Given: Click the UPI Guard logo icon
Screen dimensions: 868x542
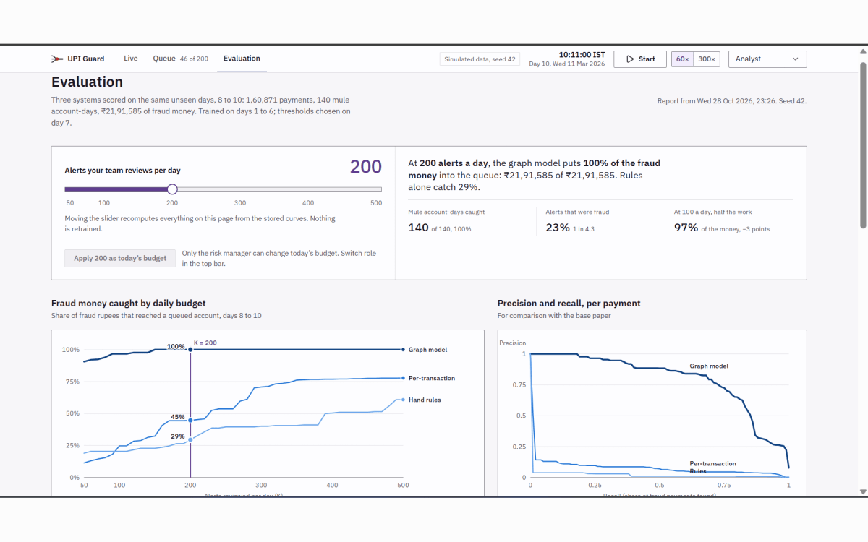Looking at the screenshot, I should click(56, 59).
